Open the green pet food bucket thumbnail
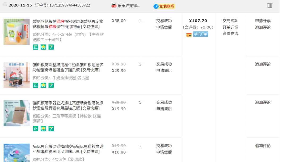The image size is (287, 162). point(16,32)
